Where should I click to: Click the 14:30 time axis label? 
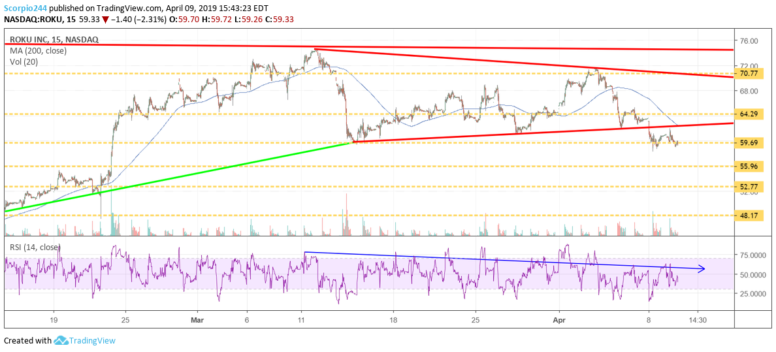[x=698, y=319]
